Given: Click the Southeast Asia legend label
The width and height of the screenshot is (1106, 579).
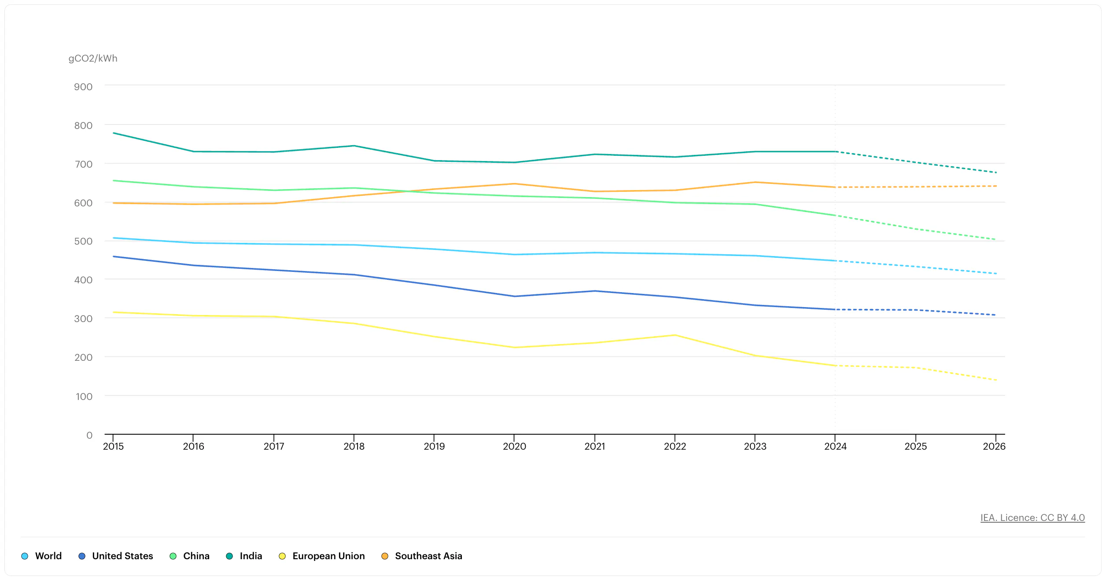Looking at the screenshot, I should point(428,556).
